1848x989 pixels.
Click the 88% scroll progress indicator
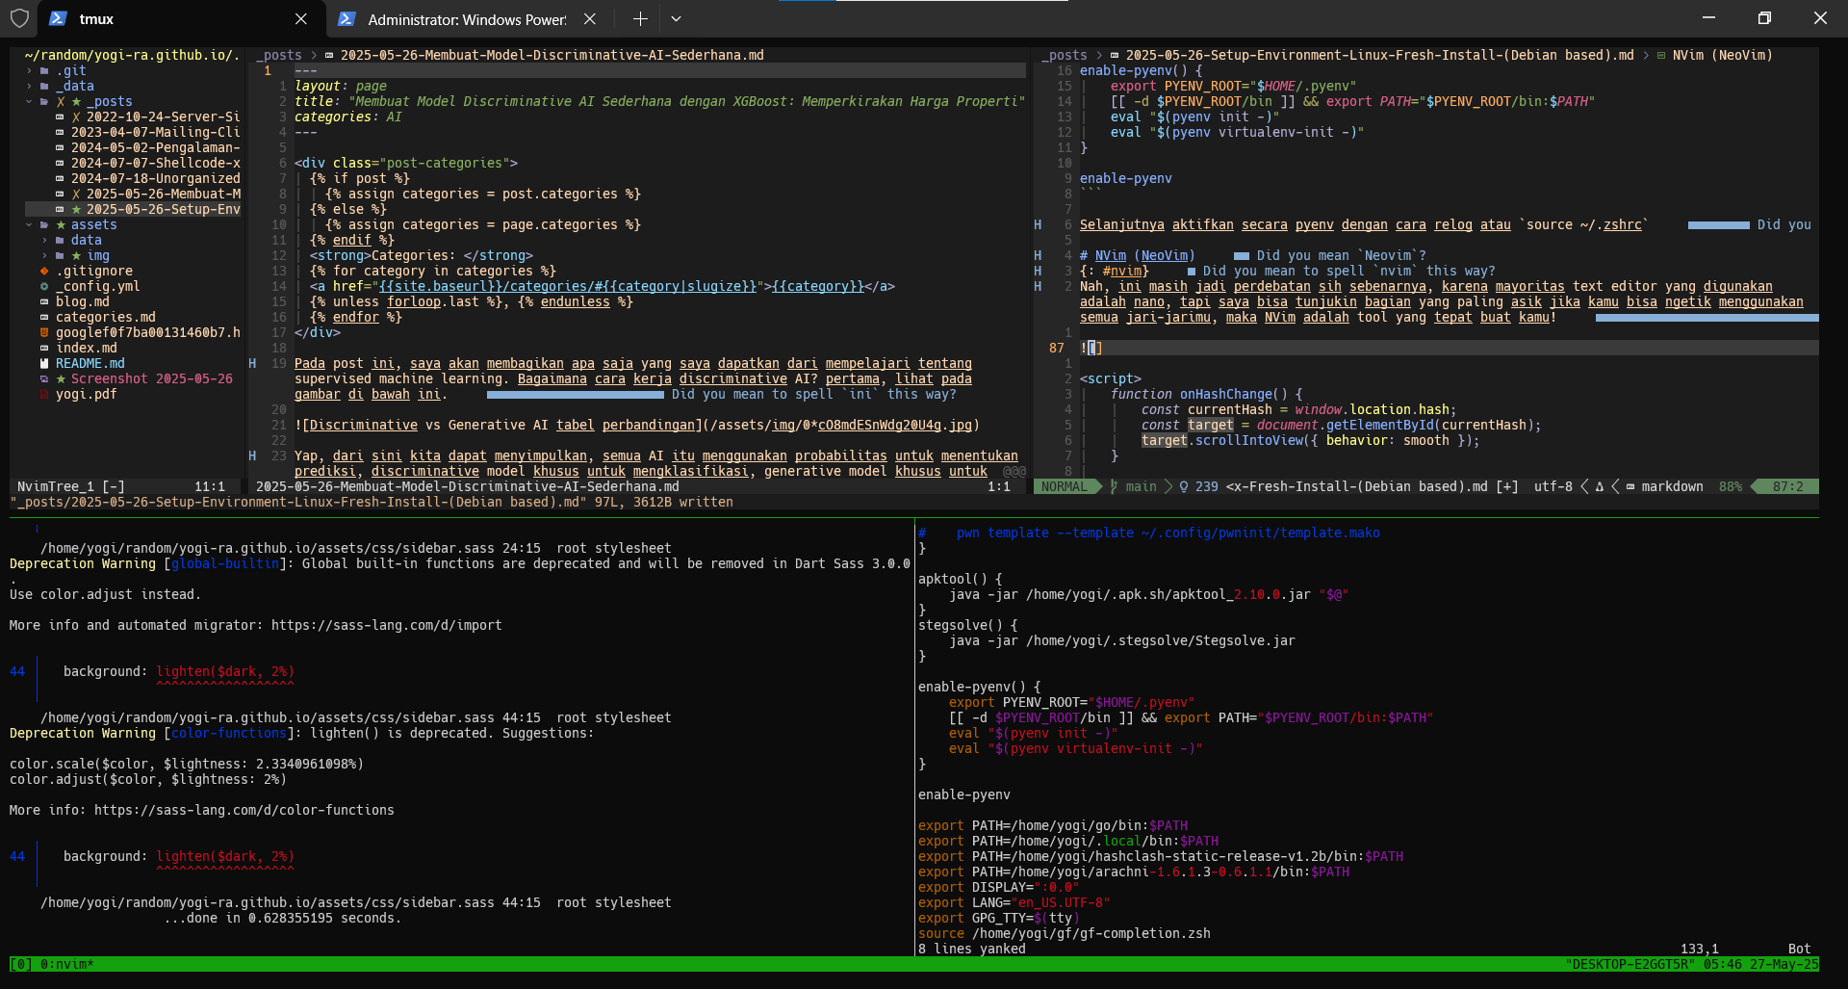(x=1730, y=486)
